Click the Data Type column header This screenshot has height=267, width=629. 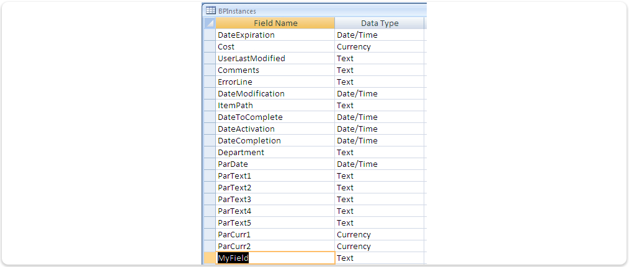380,23
